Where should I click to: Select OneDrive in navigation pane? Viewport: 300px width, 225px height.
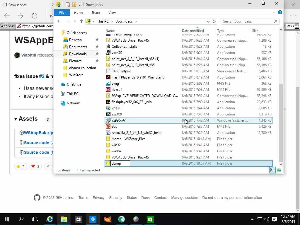tap(74, 84)
